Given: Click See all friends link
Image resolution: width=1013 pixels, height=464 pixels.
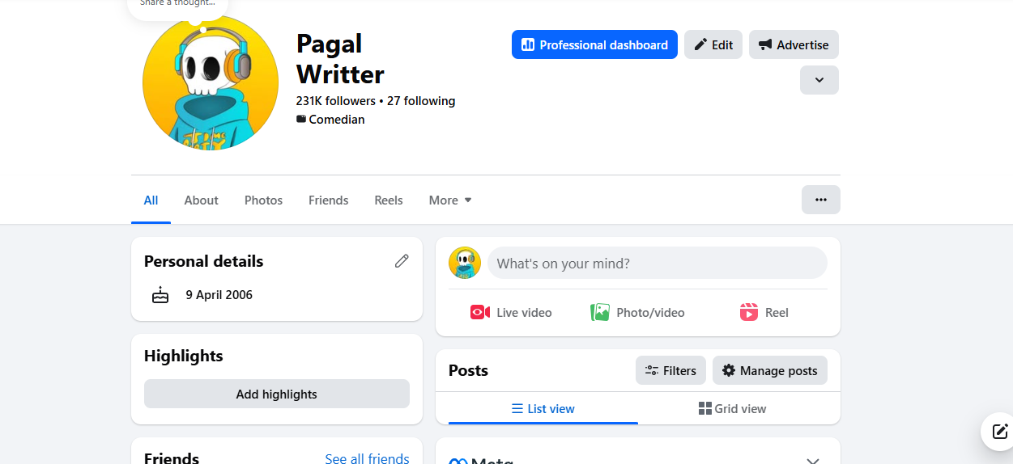Looking at the screenshot, I should (x=367, y=458).
